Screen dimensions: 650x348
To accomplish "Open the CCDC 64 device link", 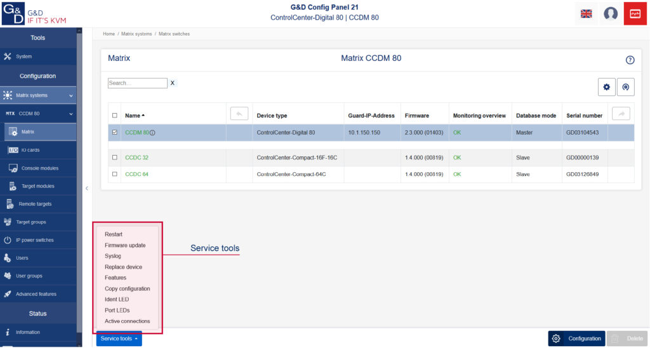I will point(137,174).
